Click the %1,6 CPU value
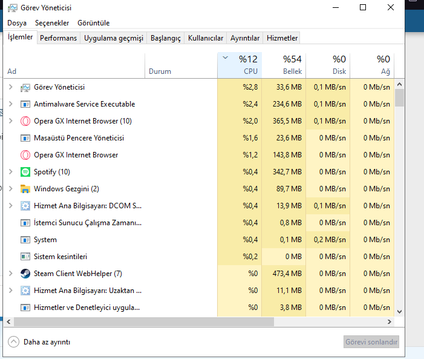 point(250,138)
